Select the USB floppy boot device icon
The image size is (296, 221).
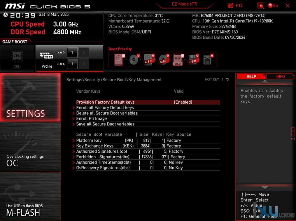(193, 60)
